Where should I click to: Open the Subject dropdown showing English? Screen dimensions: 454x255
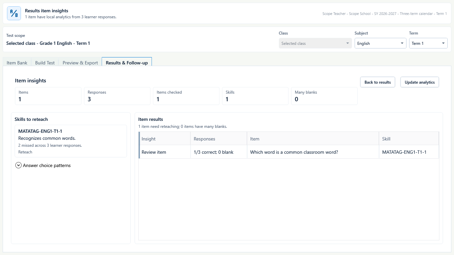point(380,43)
